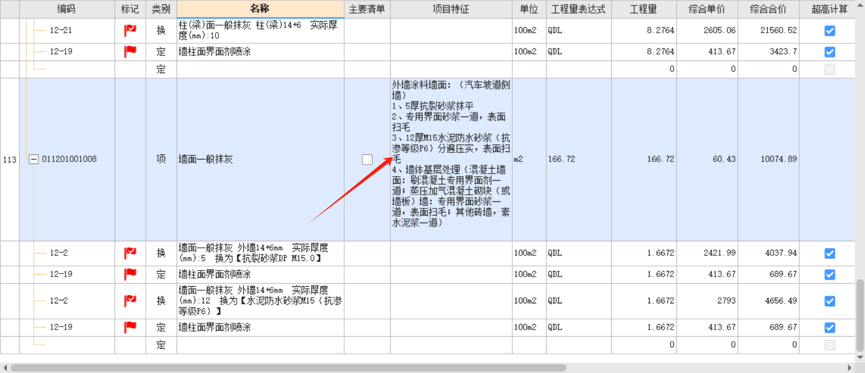The width and height of the screenshot is (865, 373).
Task: Sort by the 编码 column header
Action: pos(67,9)
